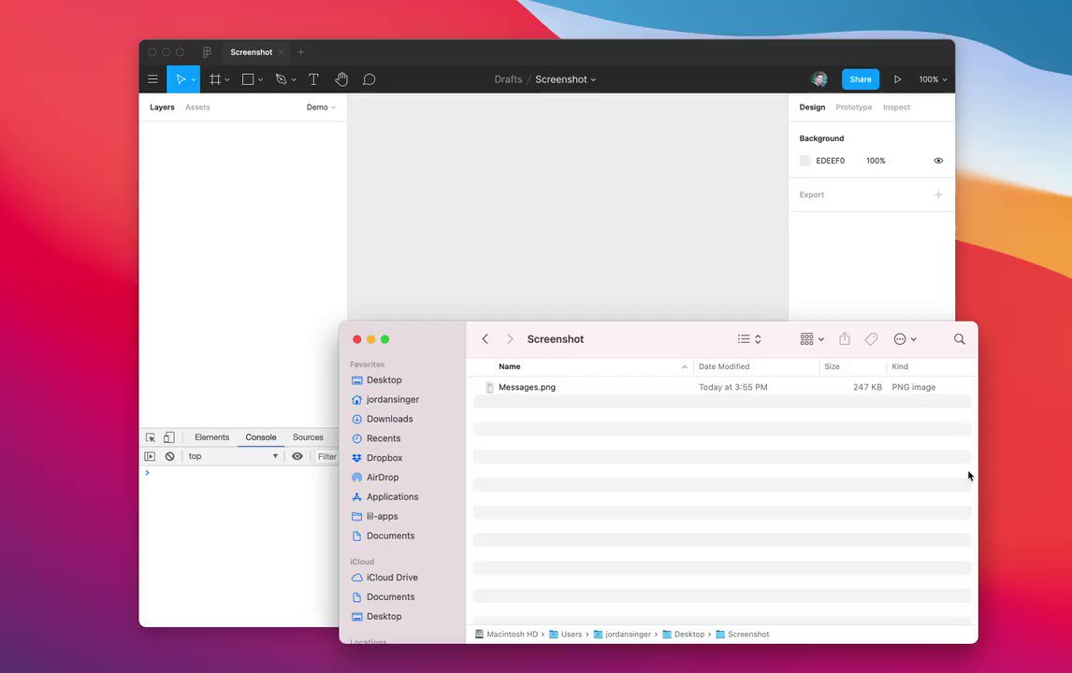Click the Filter field in DevTools console
Image resolution: width=1072 pixels, height=673 pixels.
[326, 456]
